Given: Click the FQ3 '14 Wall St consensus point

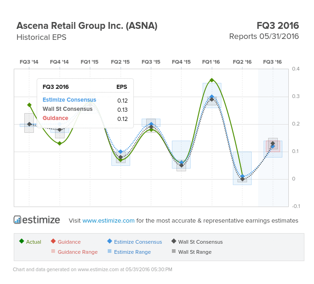Looking at the screenshot, I should tap(29, 124).
